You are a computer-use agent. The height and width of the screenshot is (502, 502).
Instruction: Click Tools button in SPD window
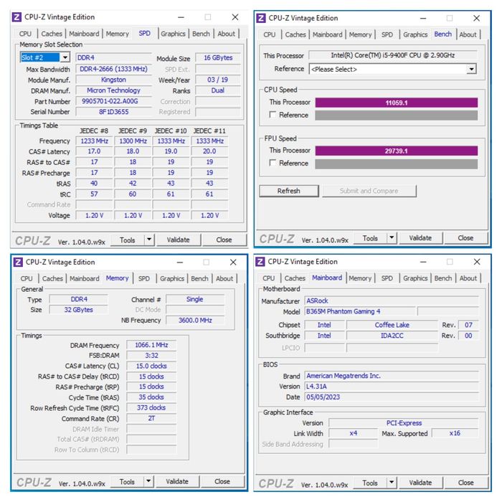tap(128, 240)
